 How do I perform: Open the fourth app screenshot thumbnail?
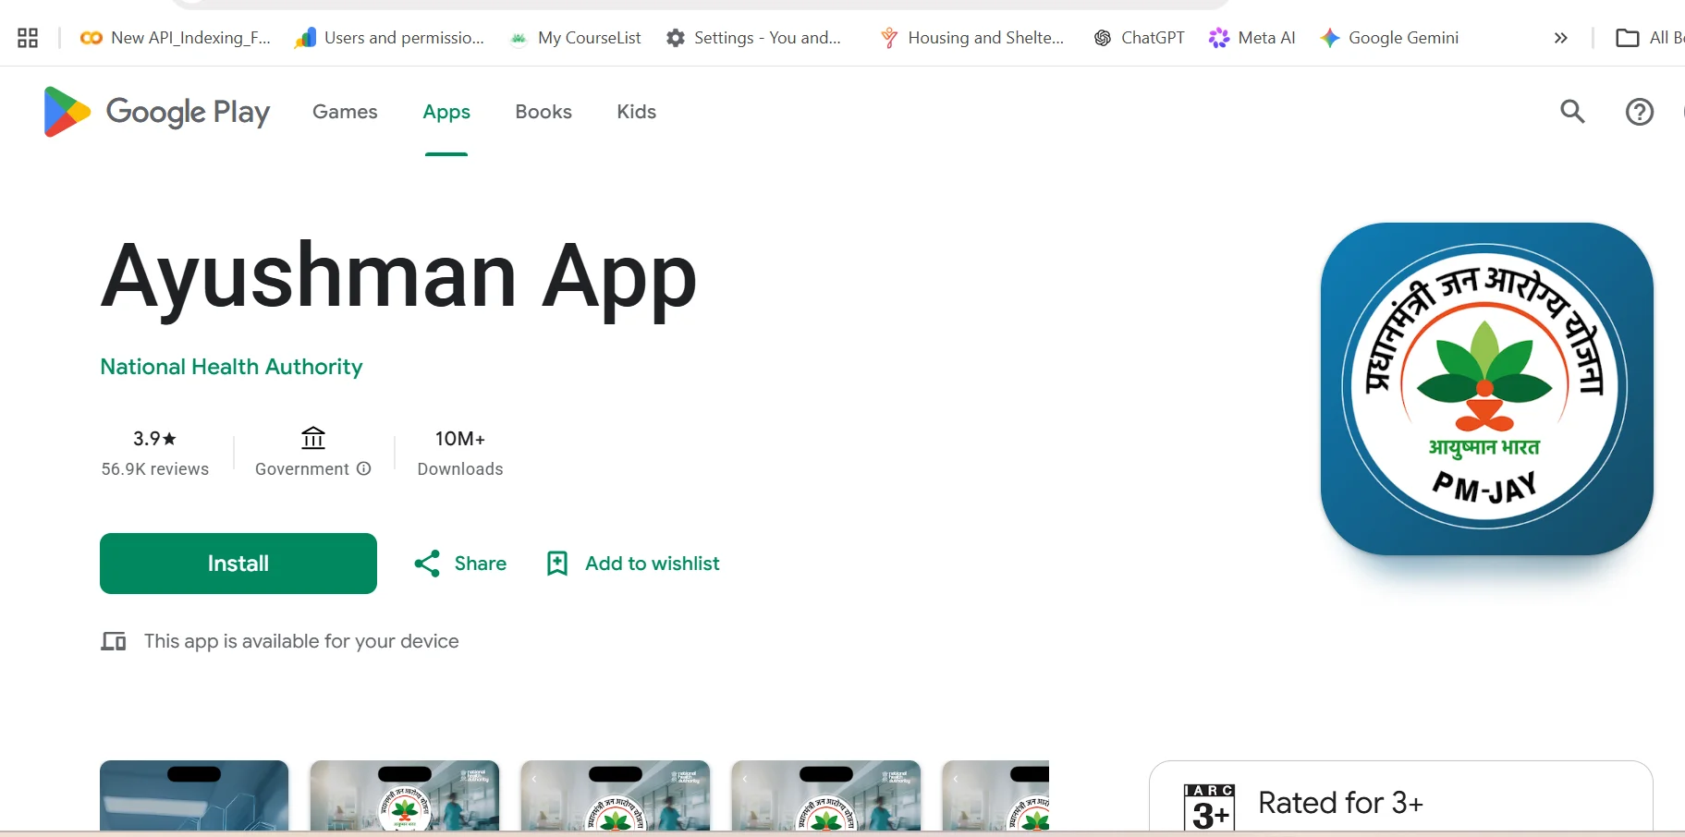pos(826,795)
